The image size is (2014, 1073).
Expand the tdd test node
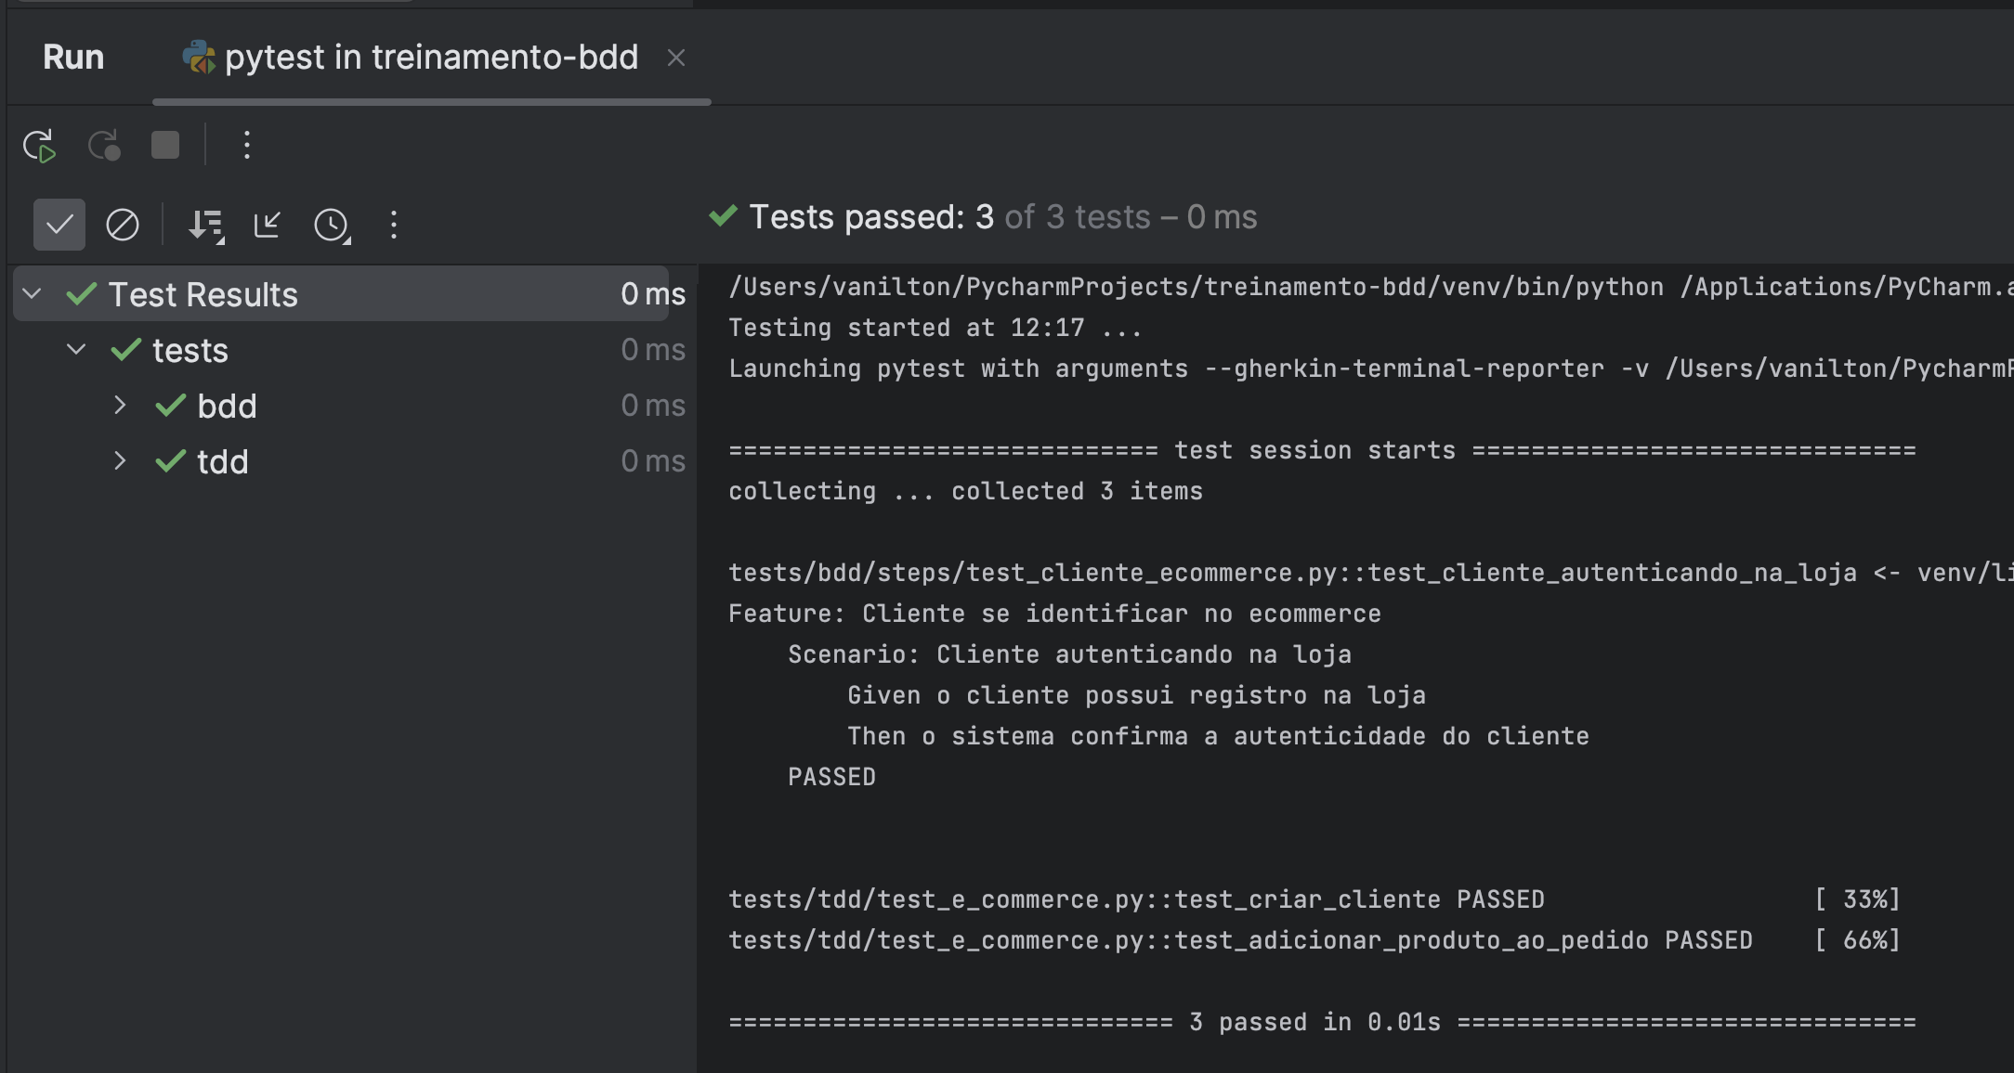click(120, 461)
